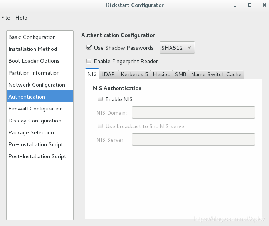Maximize the Kickstart Configurator window
The height and width of the screenshot is (226, 269).
pos(250,5)
